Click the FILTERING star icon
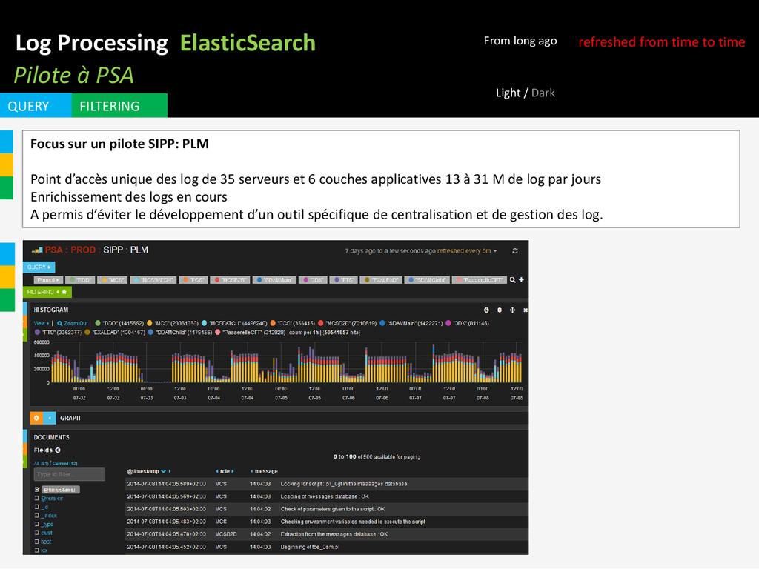 pyautogui.click(x=64, y=292)
